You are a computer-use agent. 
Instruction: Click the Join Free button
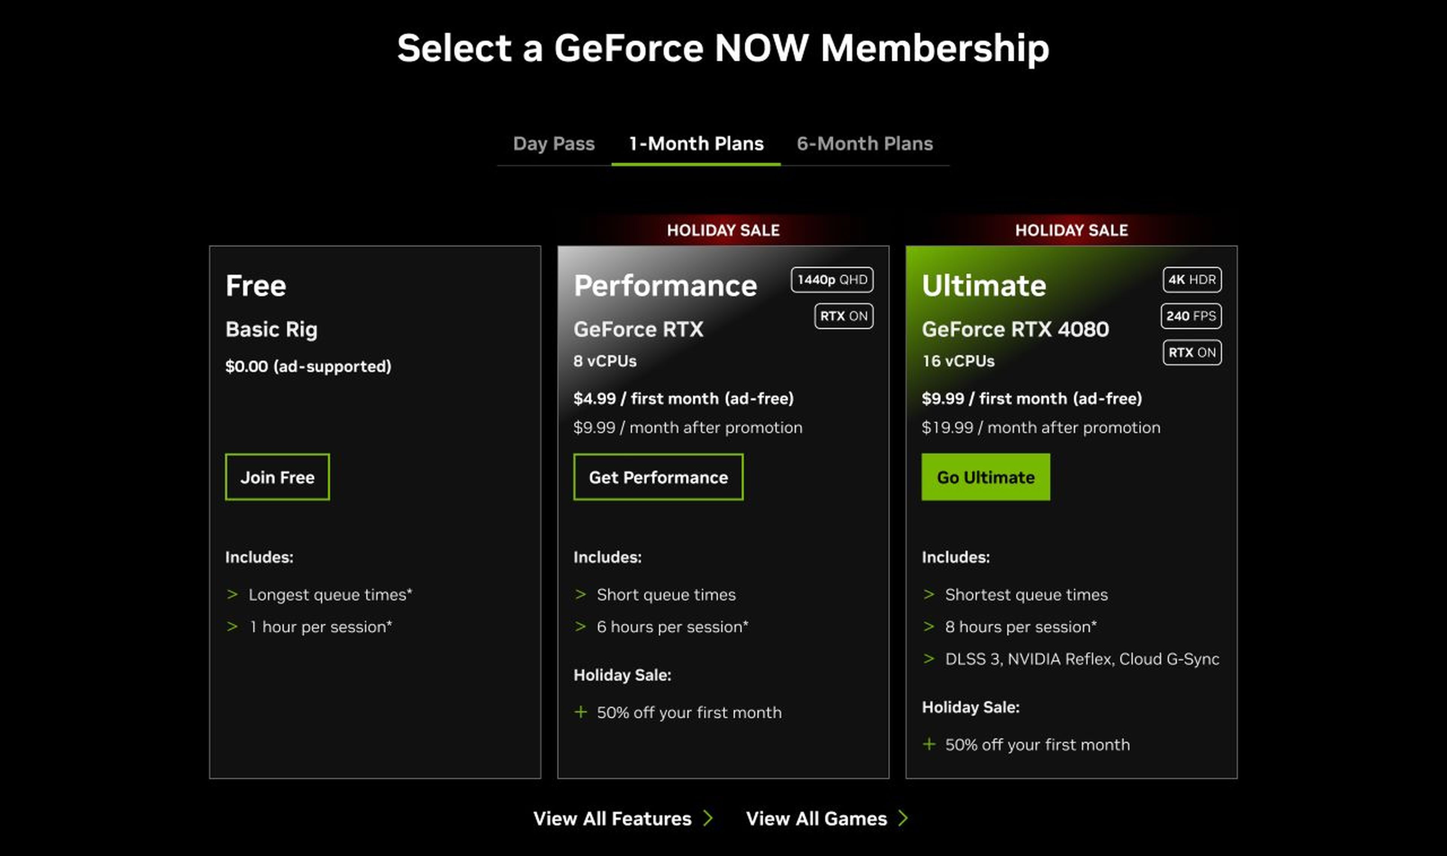pos(277,476)
